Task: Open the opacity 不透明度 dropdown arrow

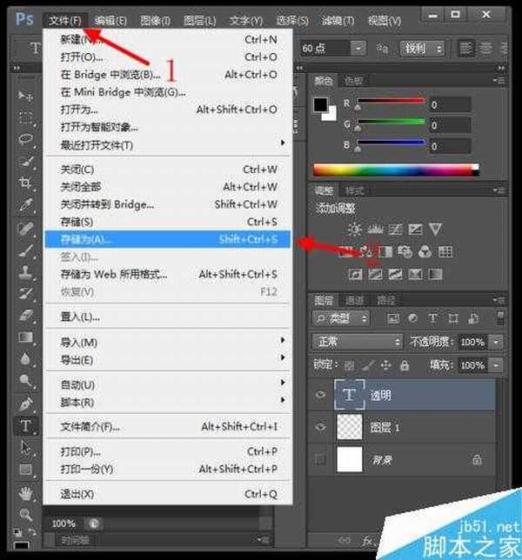Action: point(496,342)
